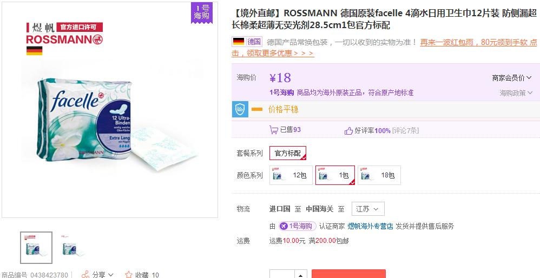Screen dimensions: 540x278
Task: Open the 江苏 shipping region dropdown
Action: 367,209
